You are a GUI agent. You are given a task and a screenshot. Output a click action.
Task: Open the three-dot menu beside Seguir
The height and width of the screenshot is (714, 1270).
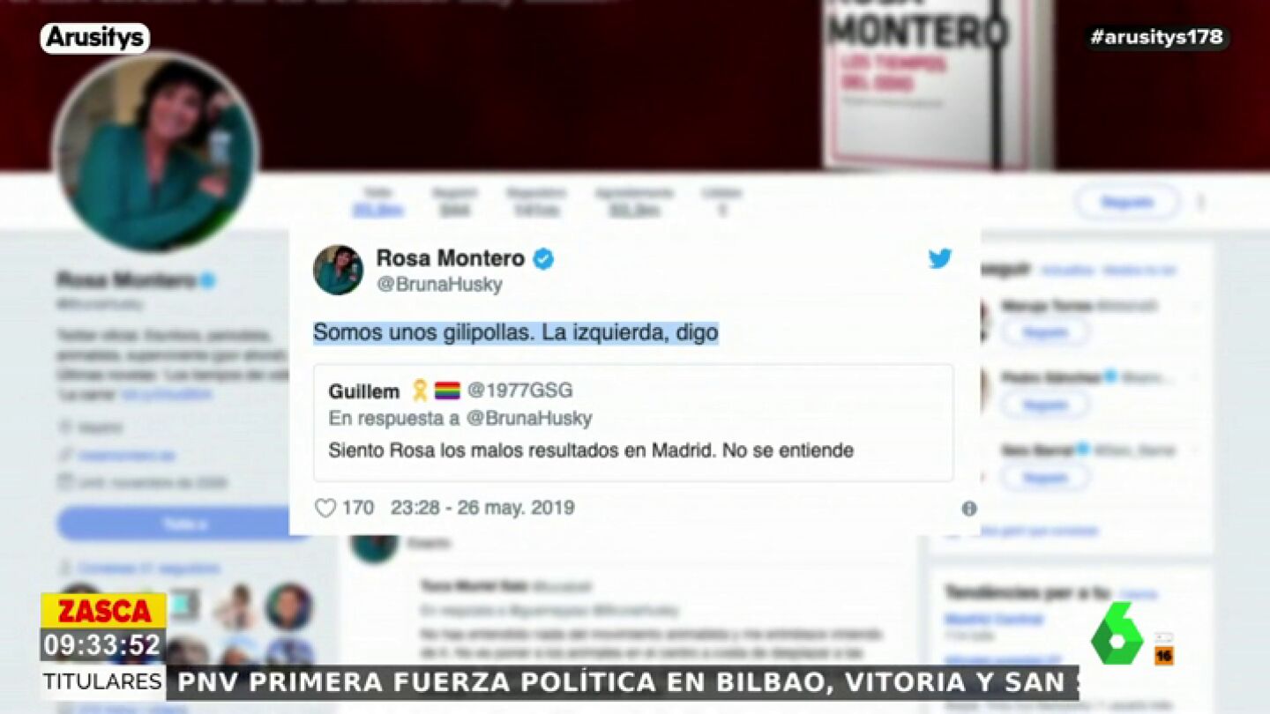pyautogui.click(x=1200, y=203)
